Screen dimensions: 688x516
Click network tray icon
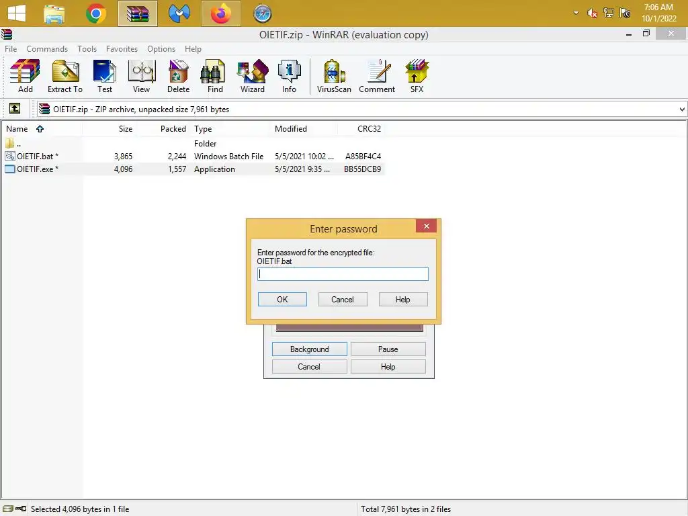(x=609, y=13)
